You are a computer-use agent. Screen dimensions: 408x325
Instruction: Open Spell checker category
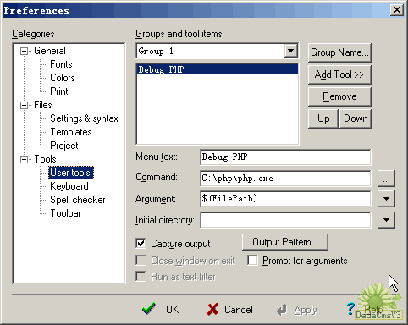(78, 200)
